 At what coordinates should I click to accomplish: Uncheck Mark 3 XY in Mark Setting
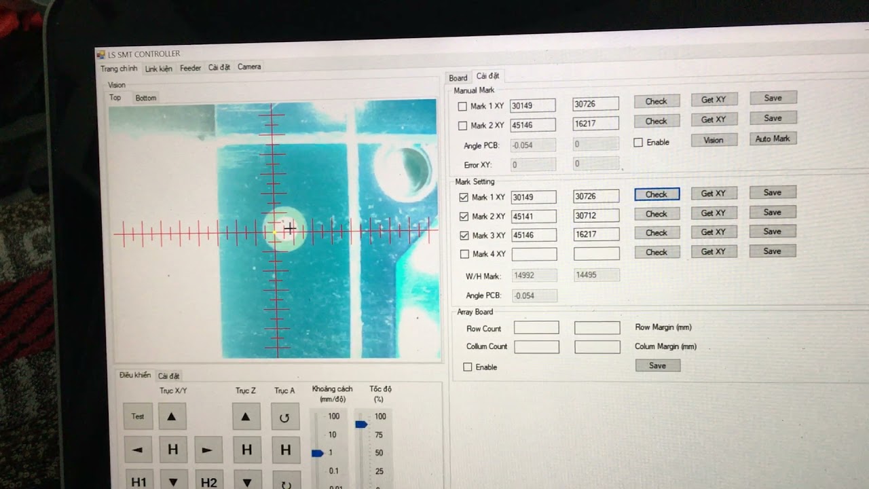pyautogui.click(x=464, y=236)
